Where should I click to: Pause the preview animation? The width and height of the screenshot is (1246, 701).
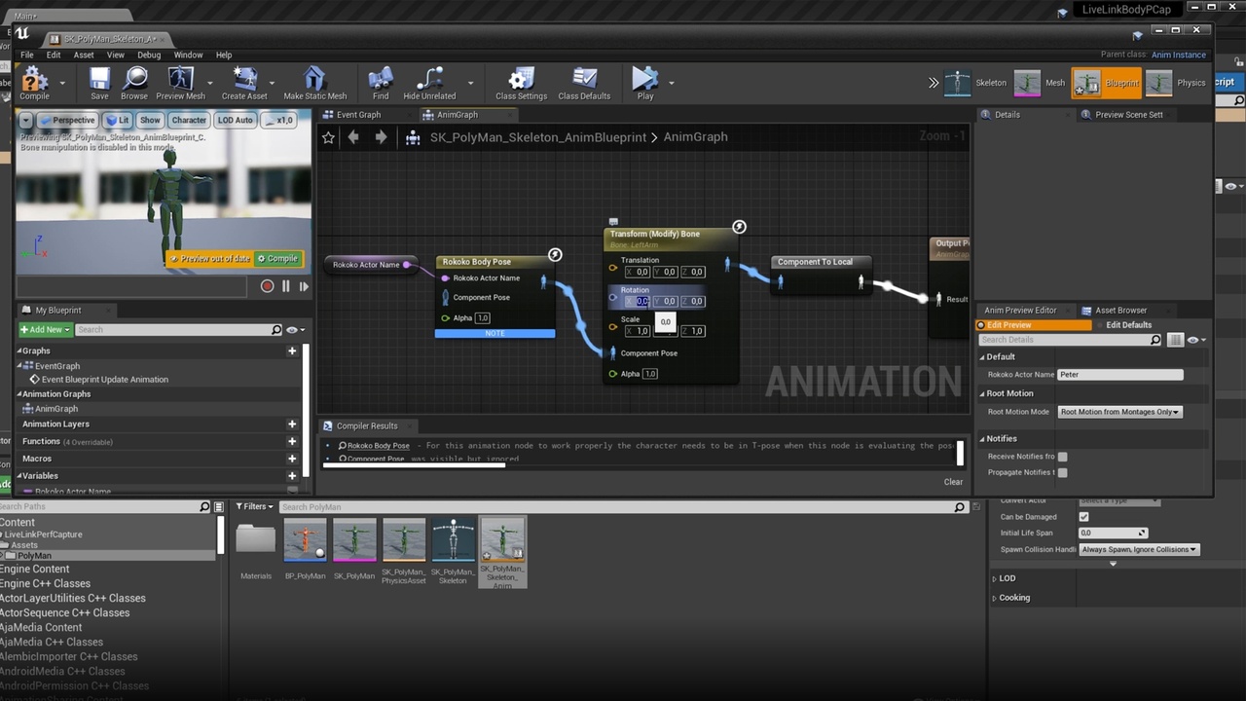point(286,286)
